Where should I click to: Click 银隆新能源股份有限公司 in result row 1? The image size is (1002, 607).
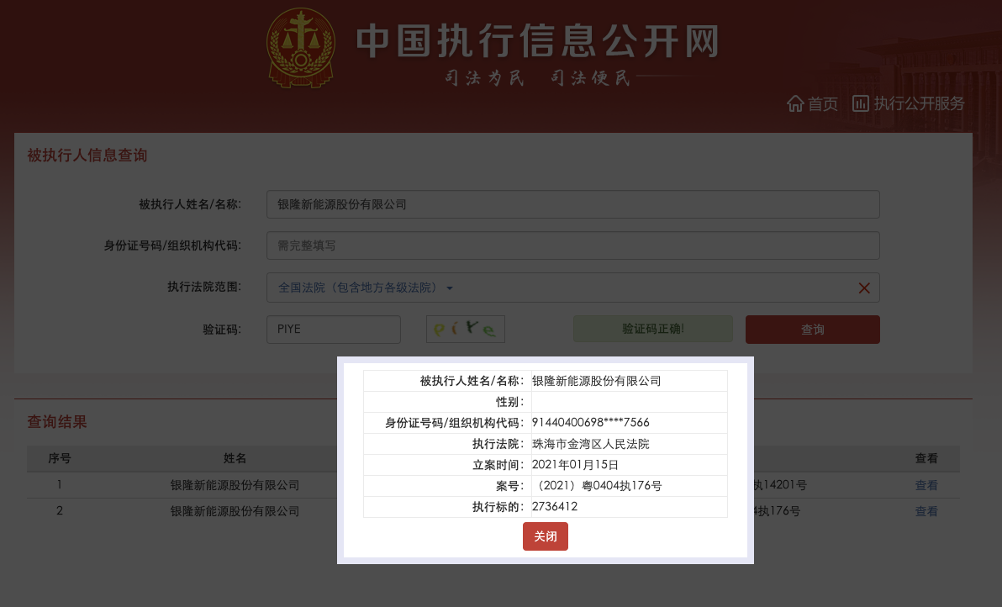point(235,485)
